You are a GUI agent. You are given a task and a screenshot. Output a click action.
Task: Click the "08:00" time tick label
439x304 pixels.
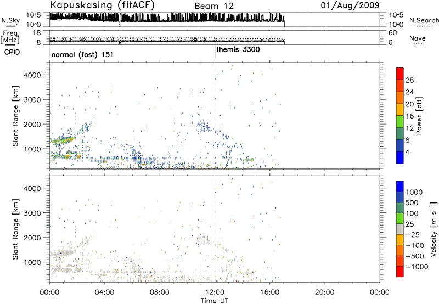tap(160, 292)
